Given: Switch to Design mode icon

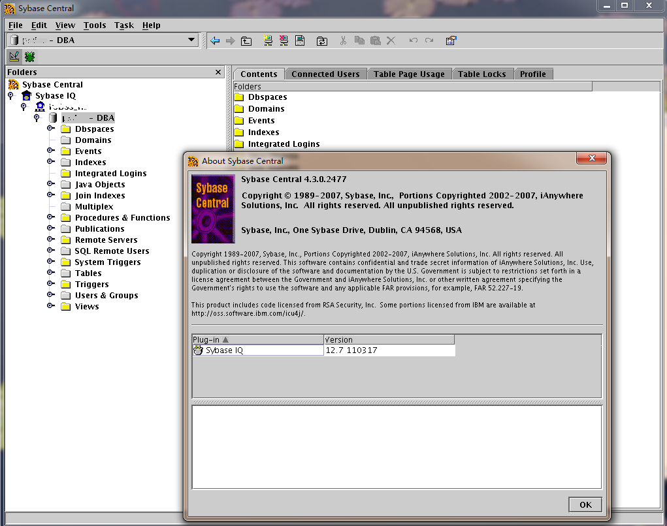Looking at the screenshot, I should click(14, 56).
